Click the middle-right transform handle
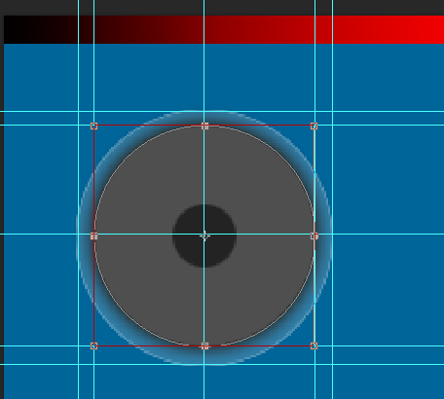This screenshot has height=399, width=444. coord(314,236)
